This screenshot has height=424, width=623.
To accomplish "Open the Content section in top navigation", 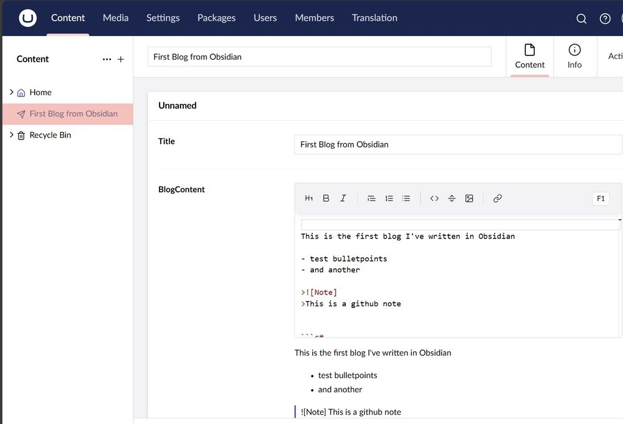I will (68, 18).
